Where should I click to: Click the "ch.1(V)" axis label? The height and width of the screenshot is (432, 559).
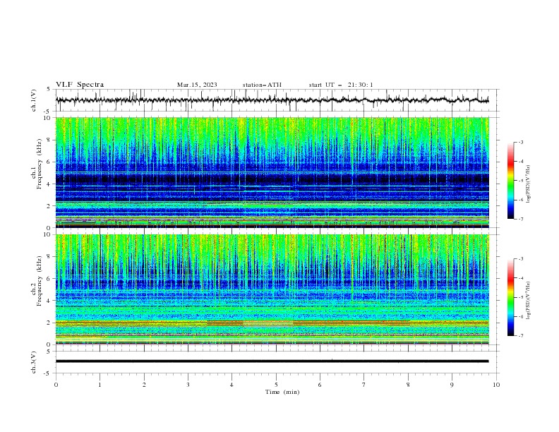34,100
